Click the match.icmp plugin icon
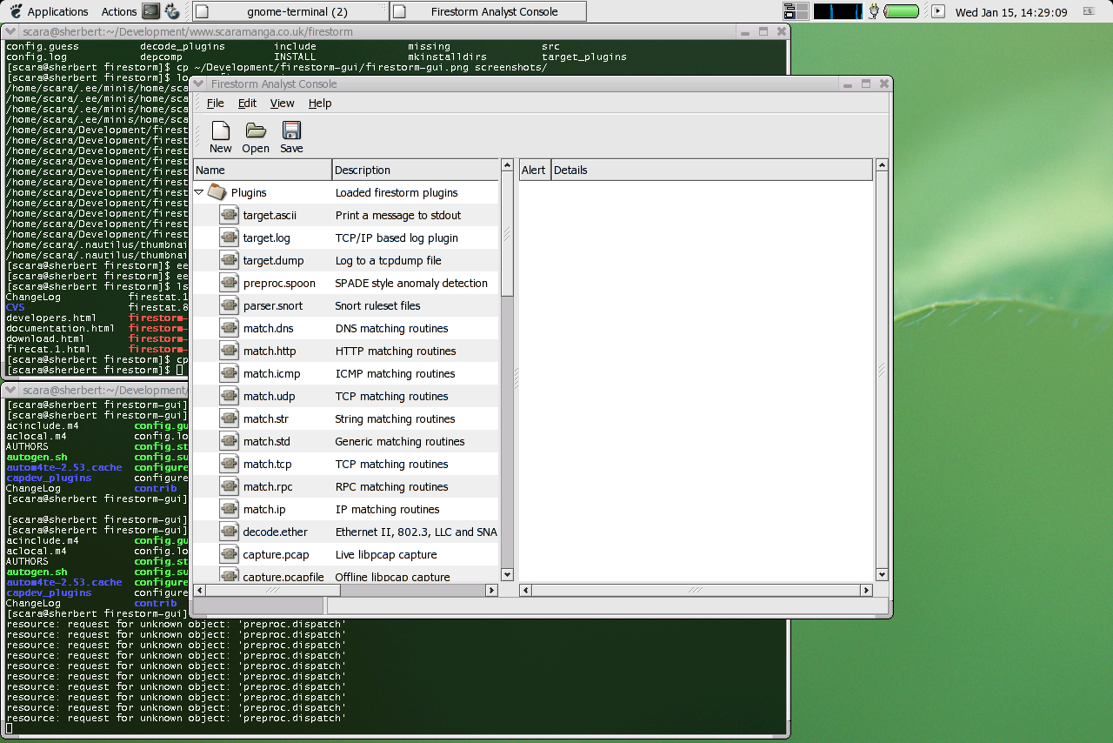 click(230, 373)
